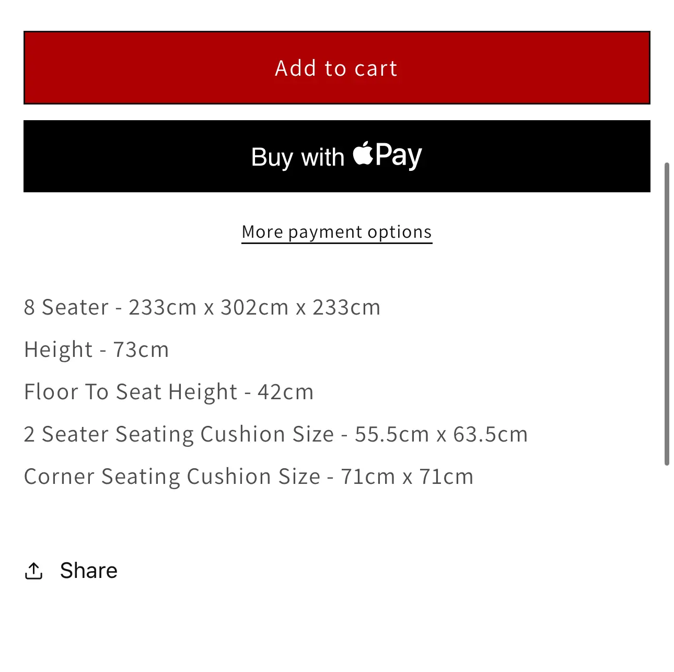Open the More payment options link
Screen dimensions: 674x672
[337, 232]
